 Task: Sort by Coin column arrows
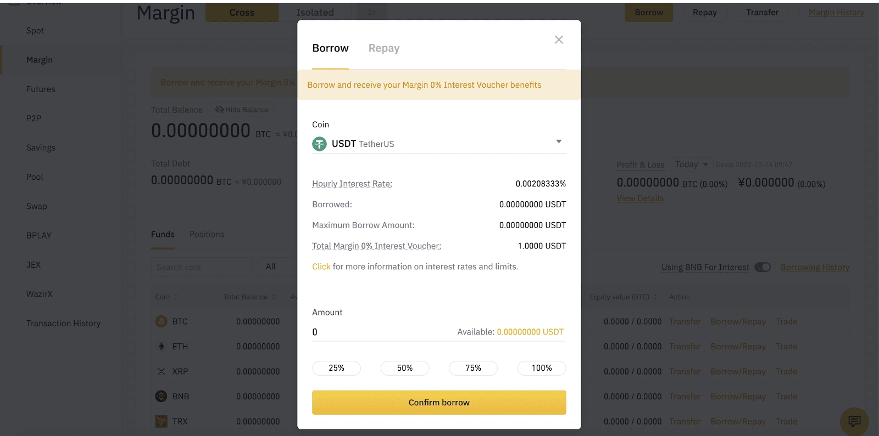pos(176,297)
